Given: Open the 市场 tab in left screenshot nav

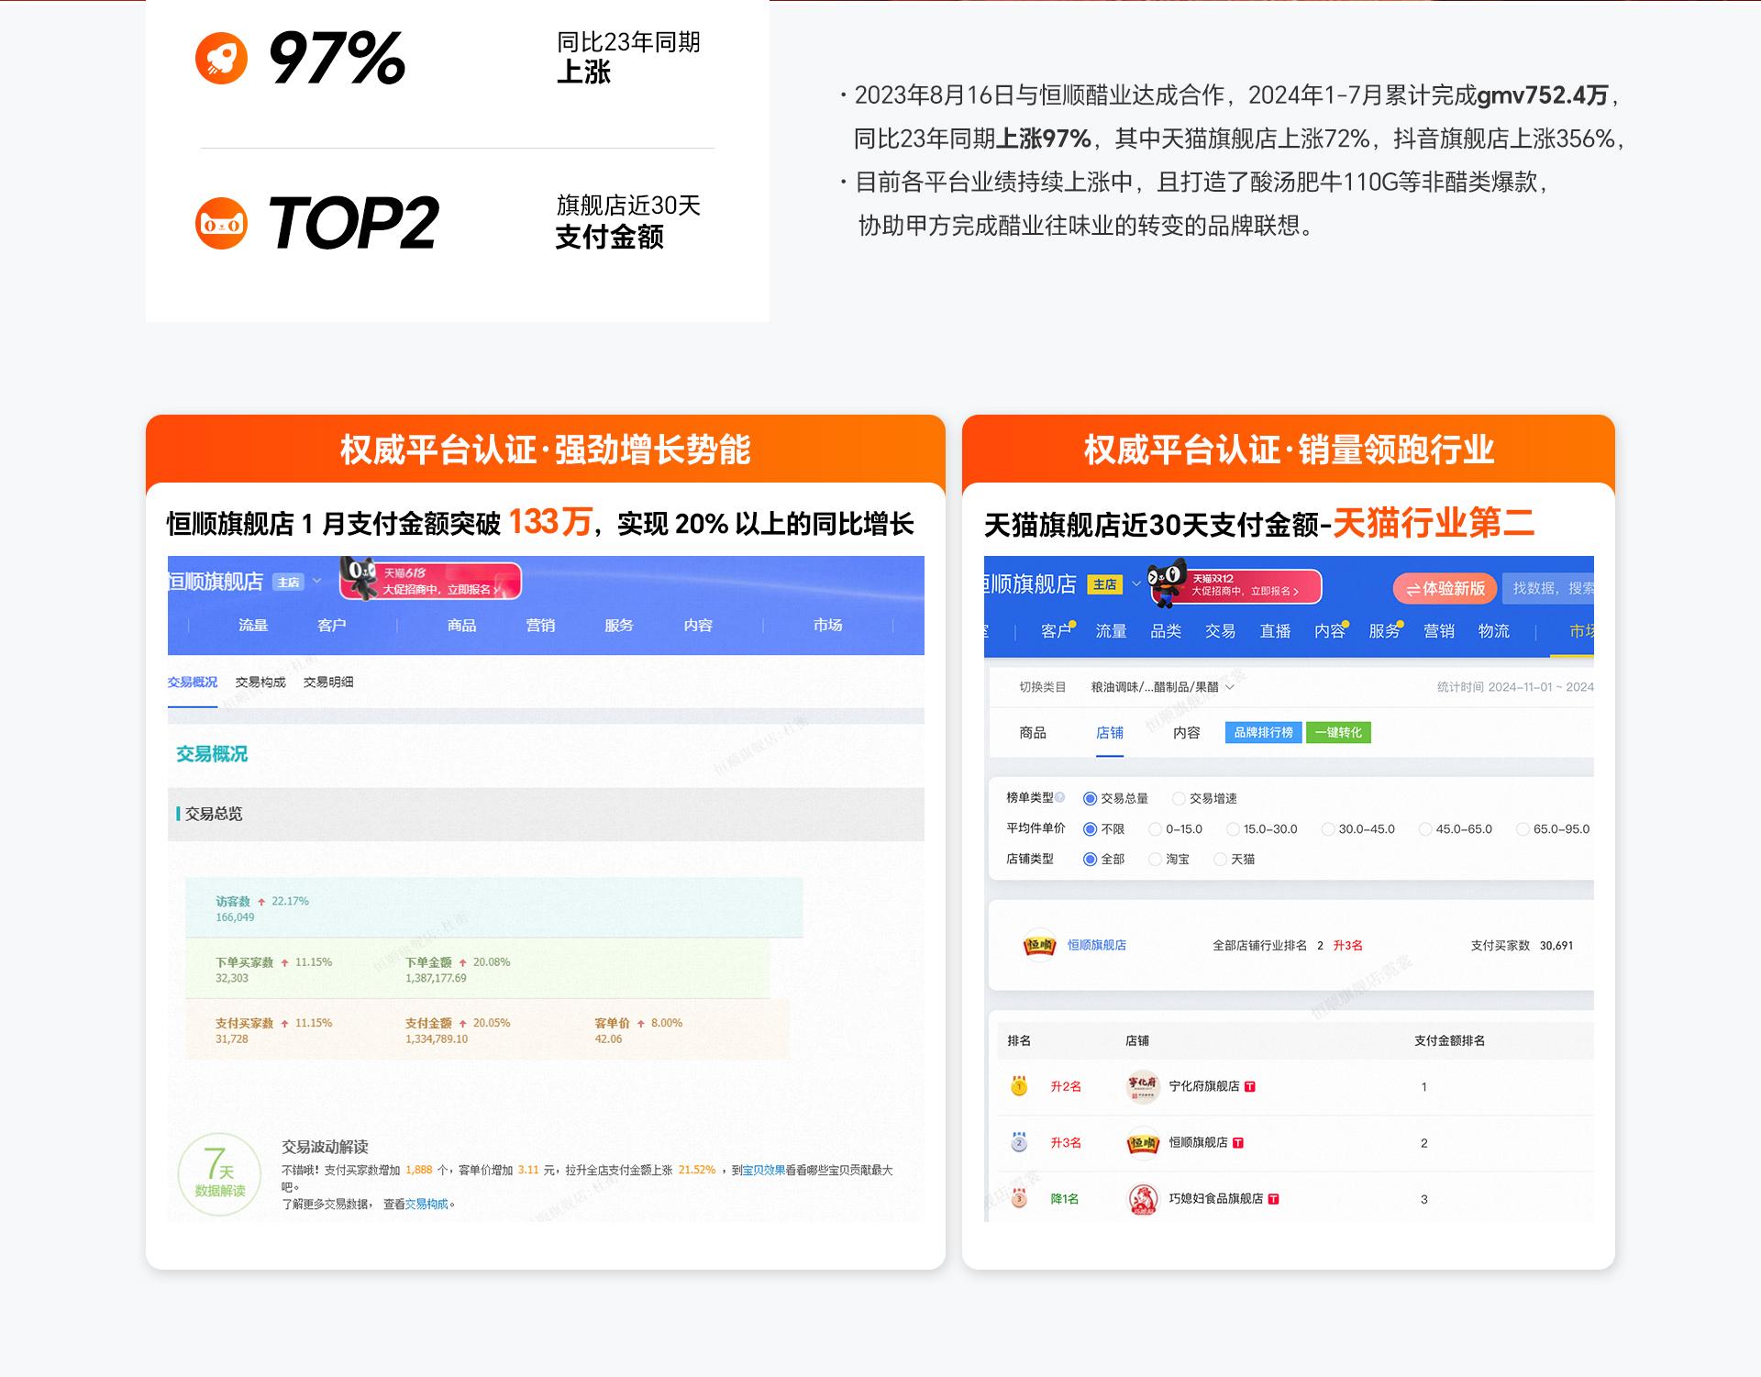Looking at the screenshot, I should (x=827, y=626).
